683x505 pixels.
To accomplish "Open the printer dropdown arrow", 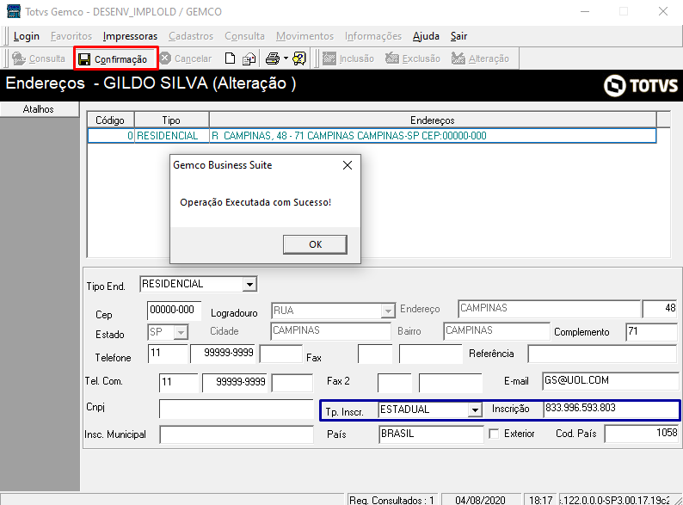I will point(286,59).
